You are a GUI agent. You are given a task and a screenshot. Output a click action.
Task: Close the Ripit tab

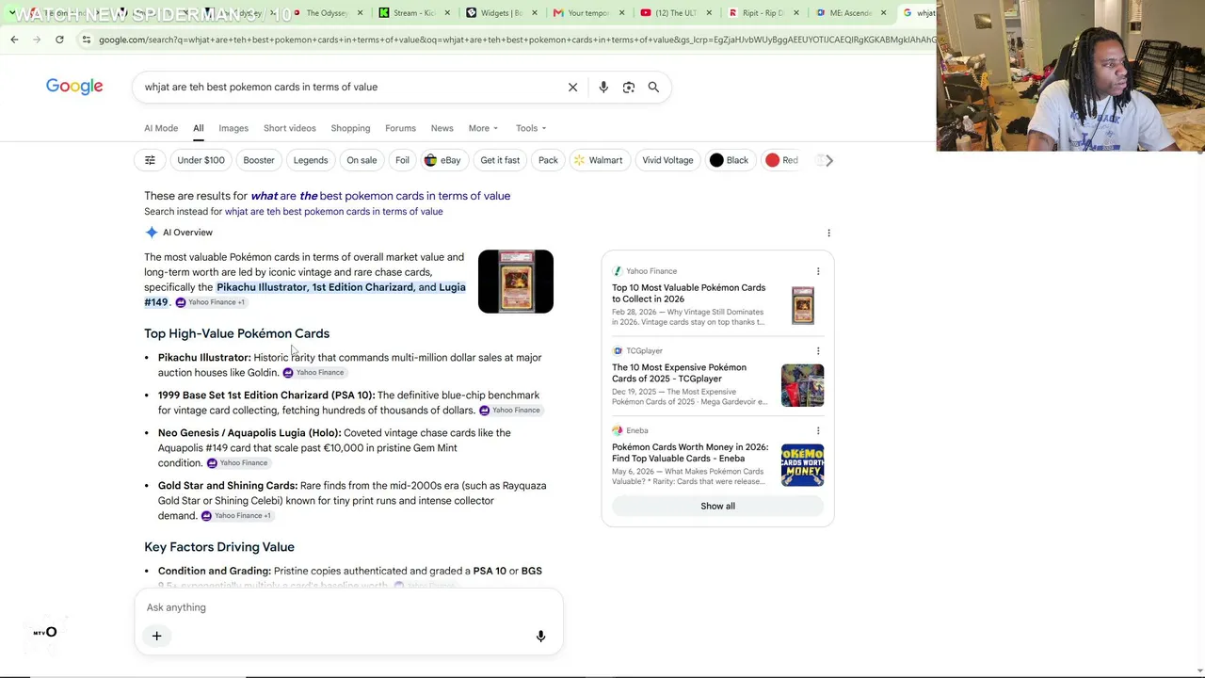[796, 13]
